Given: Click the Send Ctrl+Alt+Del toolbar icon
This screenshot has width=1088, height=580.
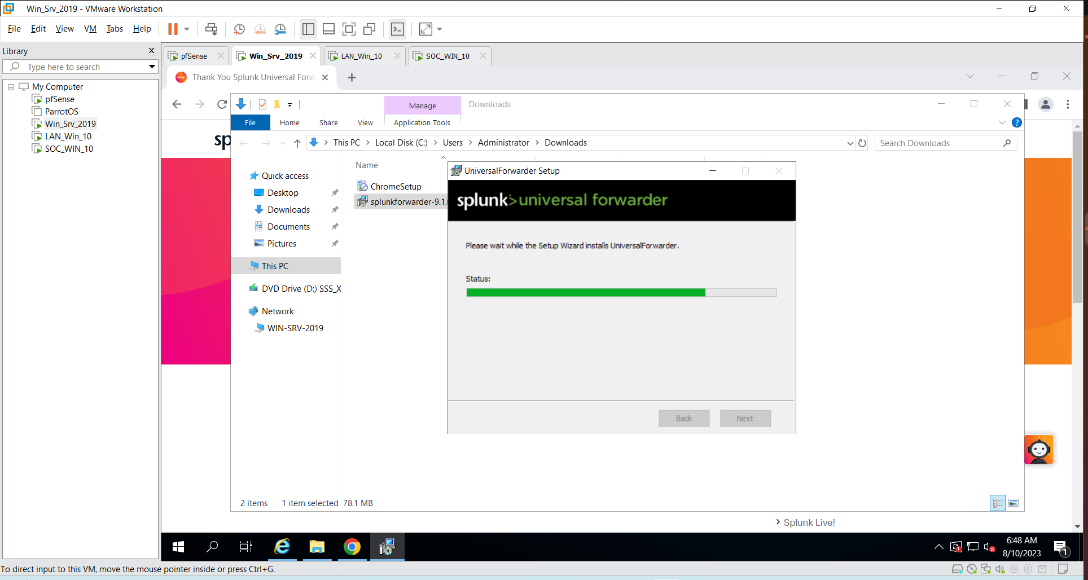Looking at the screenshot, I should click(x=211, y=29).
